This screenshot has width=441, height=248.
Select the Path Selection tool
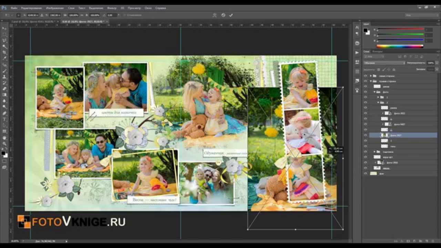click(4, 125)
